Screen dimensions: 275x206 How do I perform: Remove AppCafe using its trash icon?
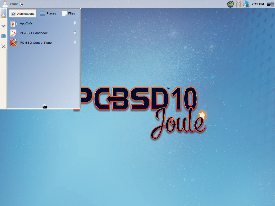(x=75, y=23)
